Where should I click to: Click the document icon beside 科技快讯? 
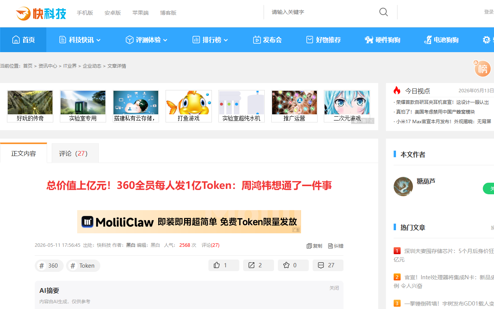[63, 40]
